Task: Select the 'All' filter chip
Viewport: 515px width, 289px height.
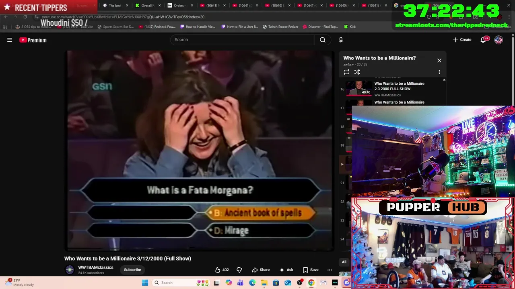Action: [344, 262]
